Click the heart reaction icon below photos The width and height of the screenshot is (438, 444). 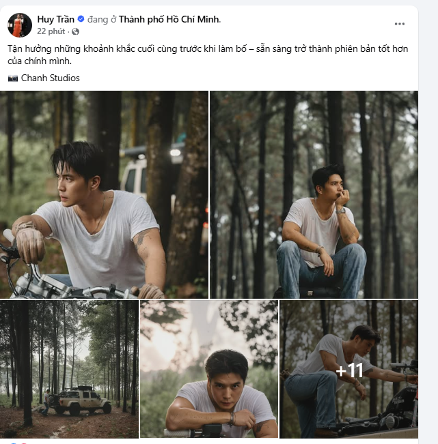(23, 443)
